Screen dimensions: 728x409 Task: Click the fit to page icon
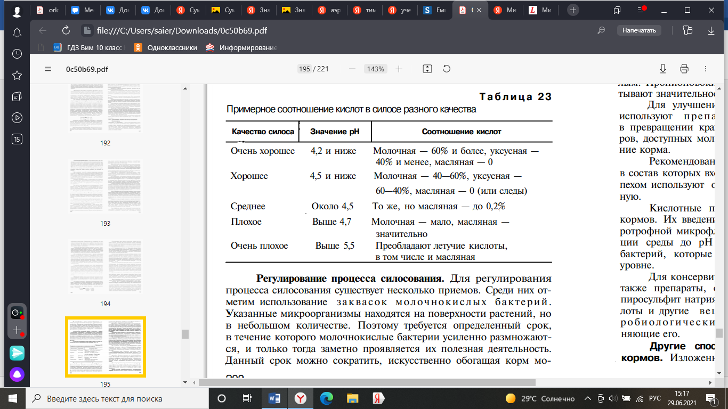click(x=427, y=69)
